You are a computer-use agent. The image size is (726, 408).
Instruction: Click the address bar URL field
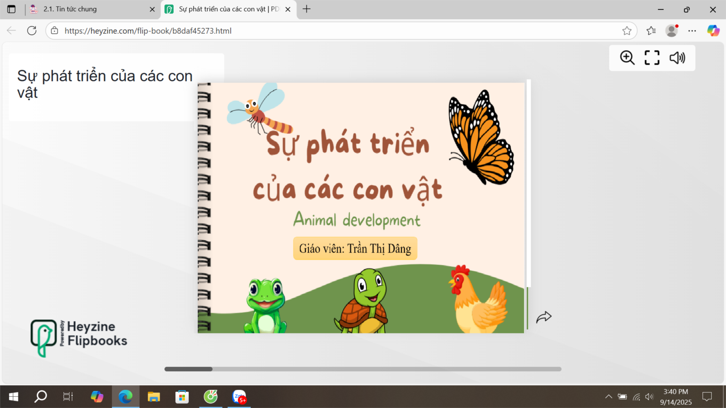tap(327, 31)
